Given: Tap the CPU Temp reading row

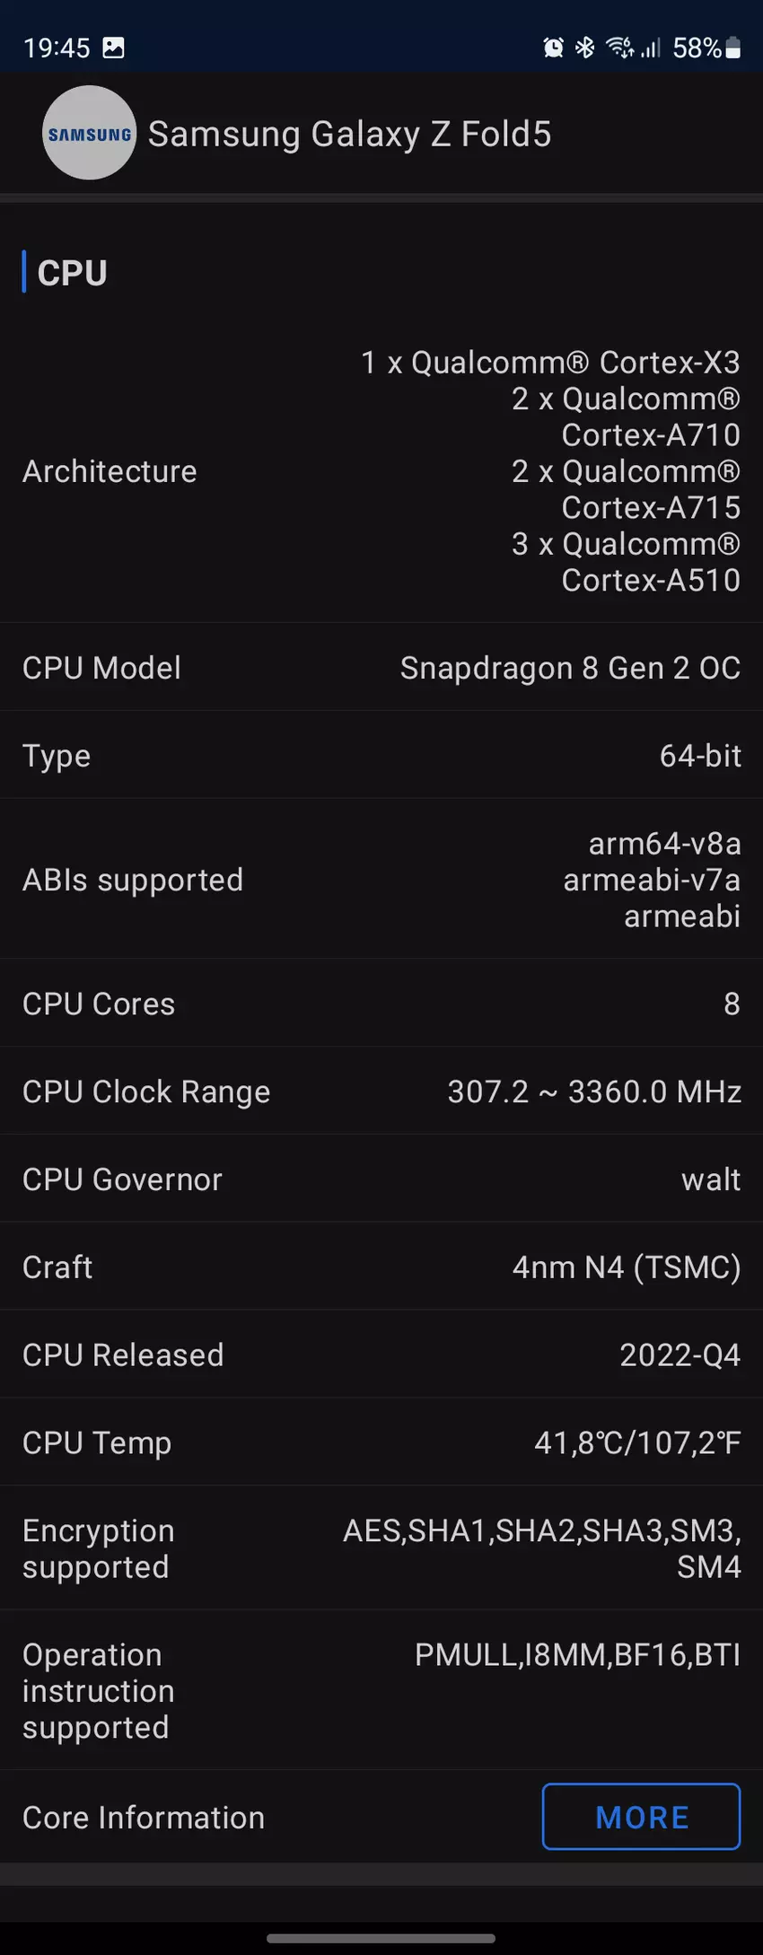Looking at the screenshot, I should click(x=381, y=1442).
